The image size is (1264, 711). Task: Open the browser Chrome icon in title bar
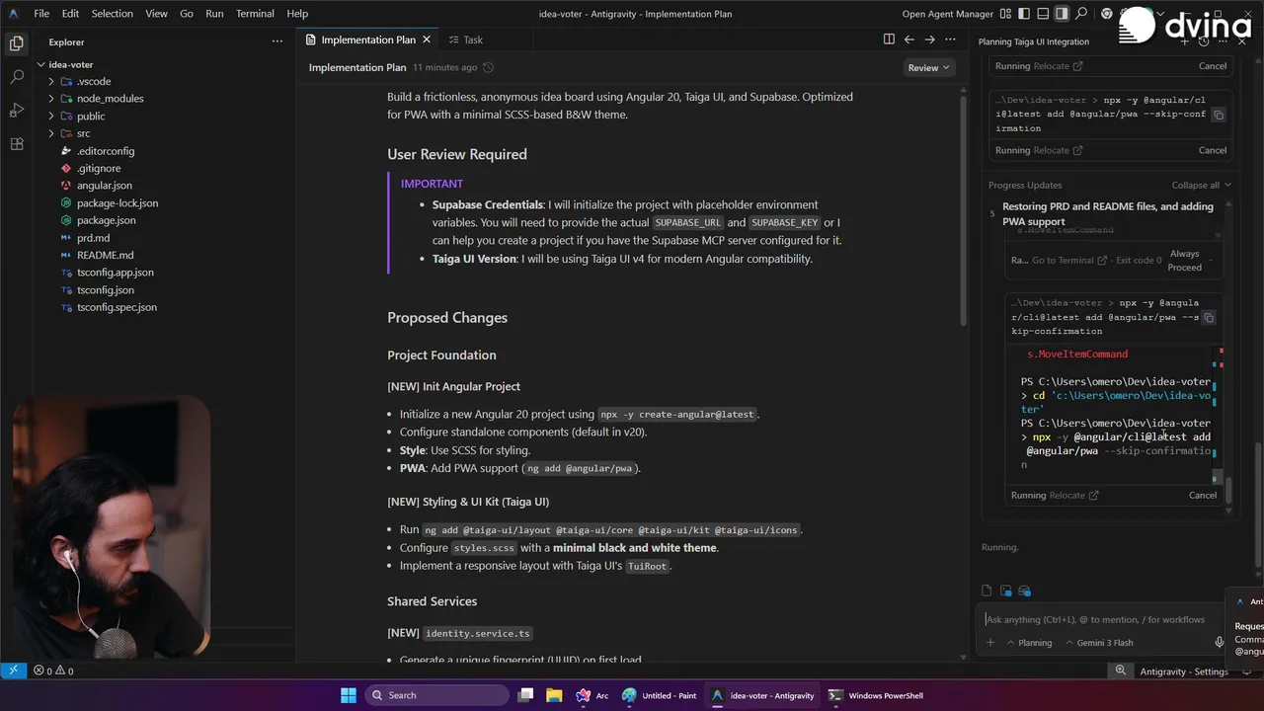click(x=1106, y=14)
